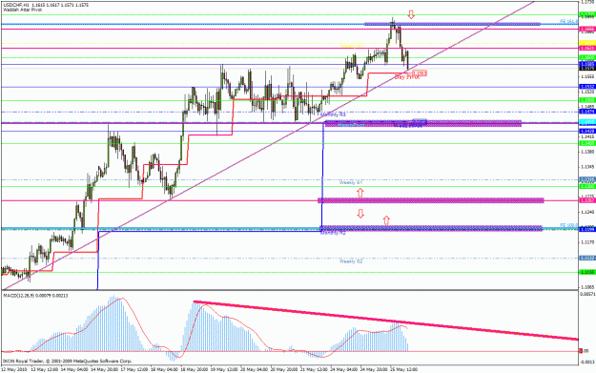Click the 17 May 12:00 time label
The width and height of the screenshot is (596, 373).
(x=134, y=369)
